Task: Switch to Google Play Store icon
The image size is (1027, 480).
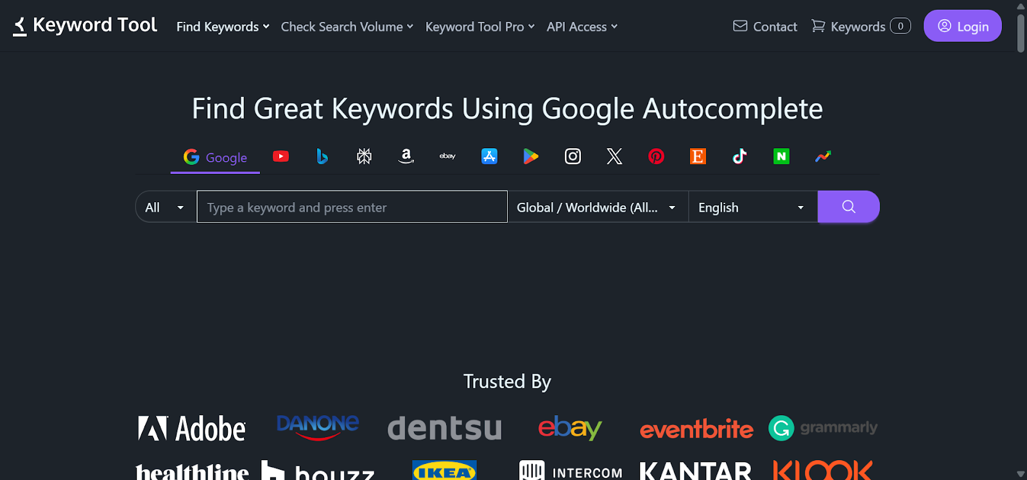Action: click(531, 156)
